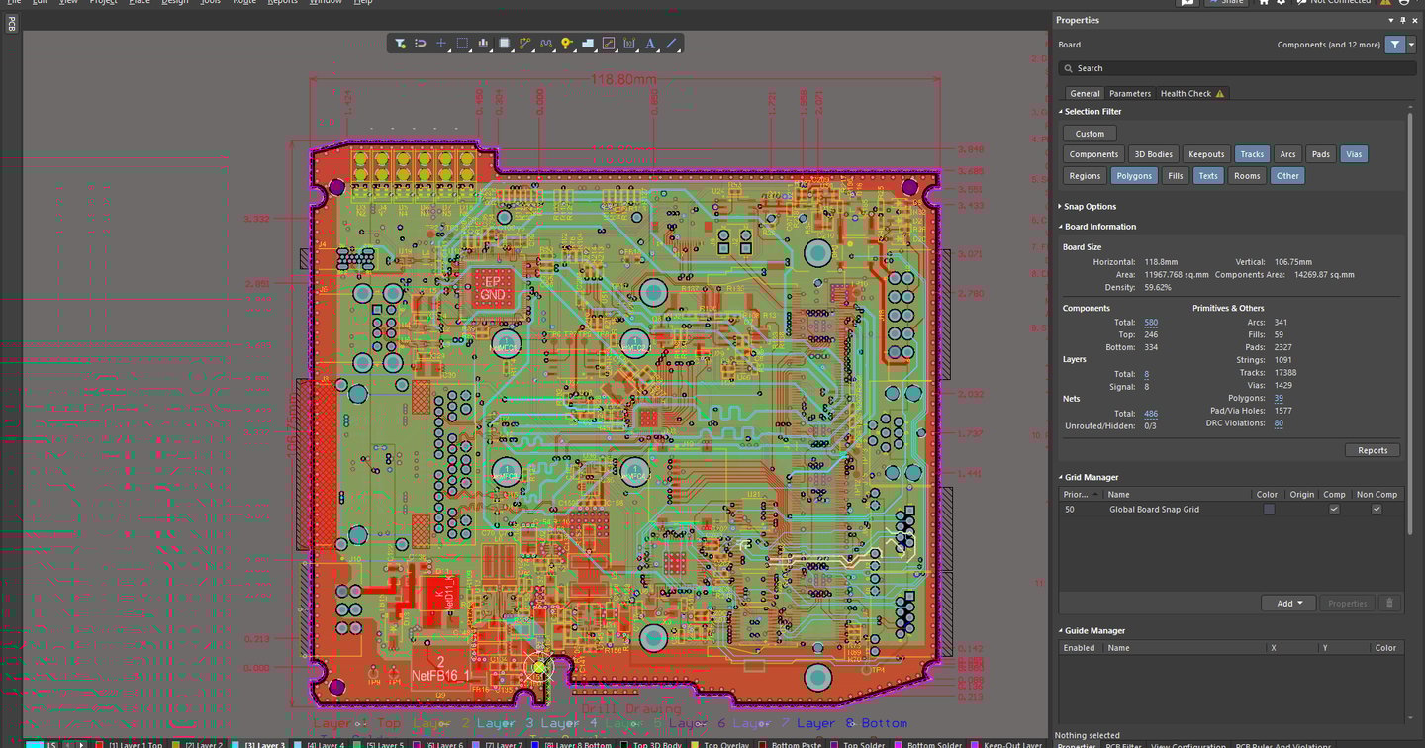Collapse the Board Information section
The width and height of the screenshot is (1425, 748).
click(1099, 227)
